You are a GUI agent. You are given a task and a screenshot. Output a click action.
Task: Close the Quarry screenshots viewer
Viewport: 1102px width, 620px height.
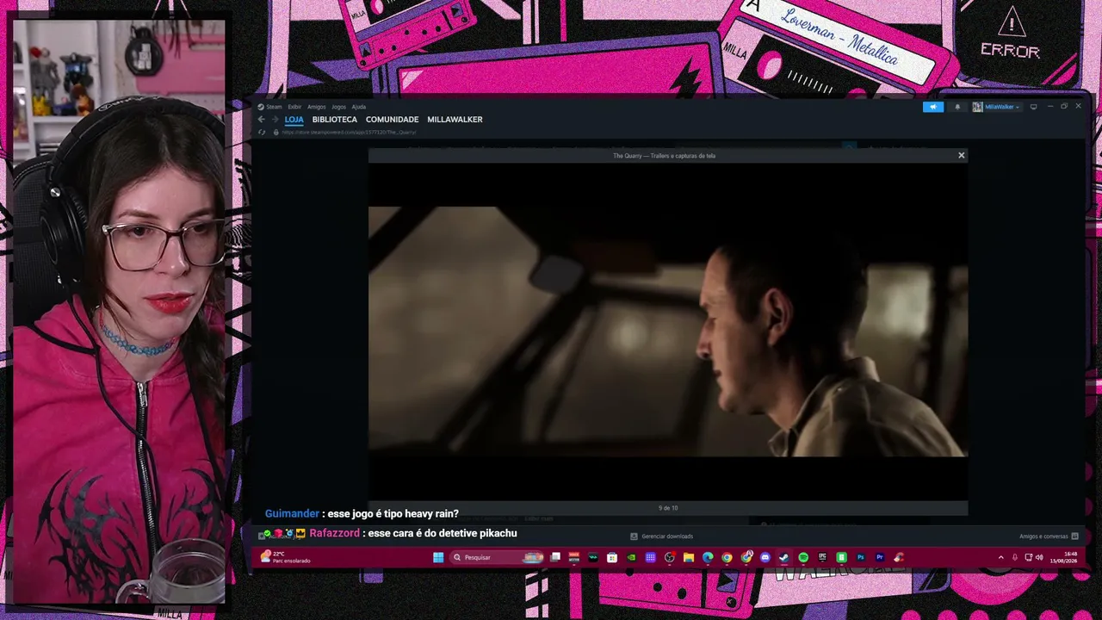(x=962, y=155)
